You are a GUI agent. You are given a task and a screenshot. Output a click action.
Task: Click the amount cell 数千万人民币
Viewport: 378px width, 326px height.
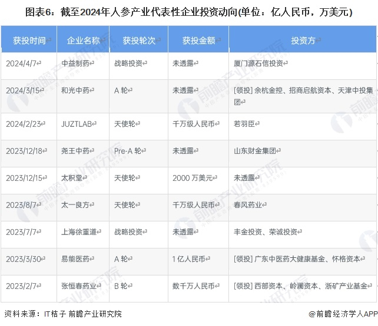tap(198, 289)
